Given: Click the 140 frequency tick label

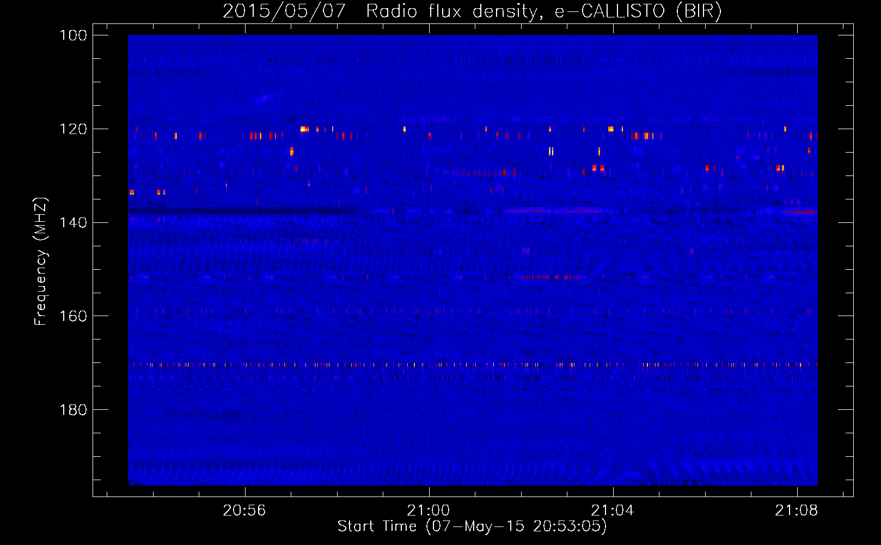Looking at the screenshot, I should click(73, 222).
